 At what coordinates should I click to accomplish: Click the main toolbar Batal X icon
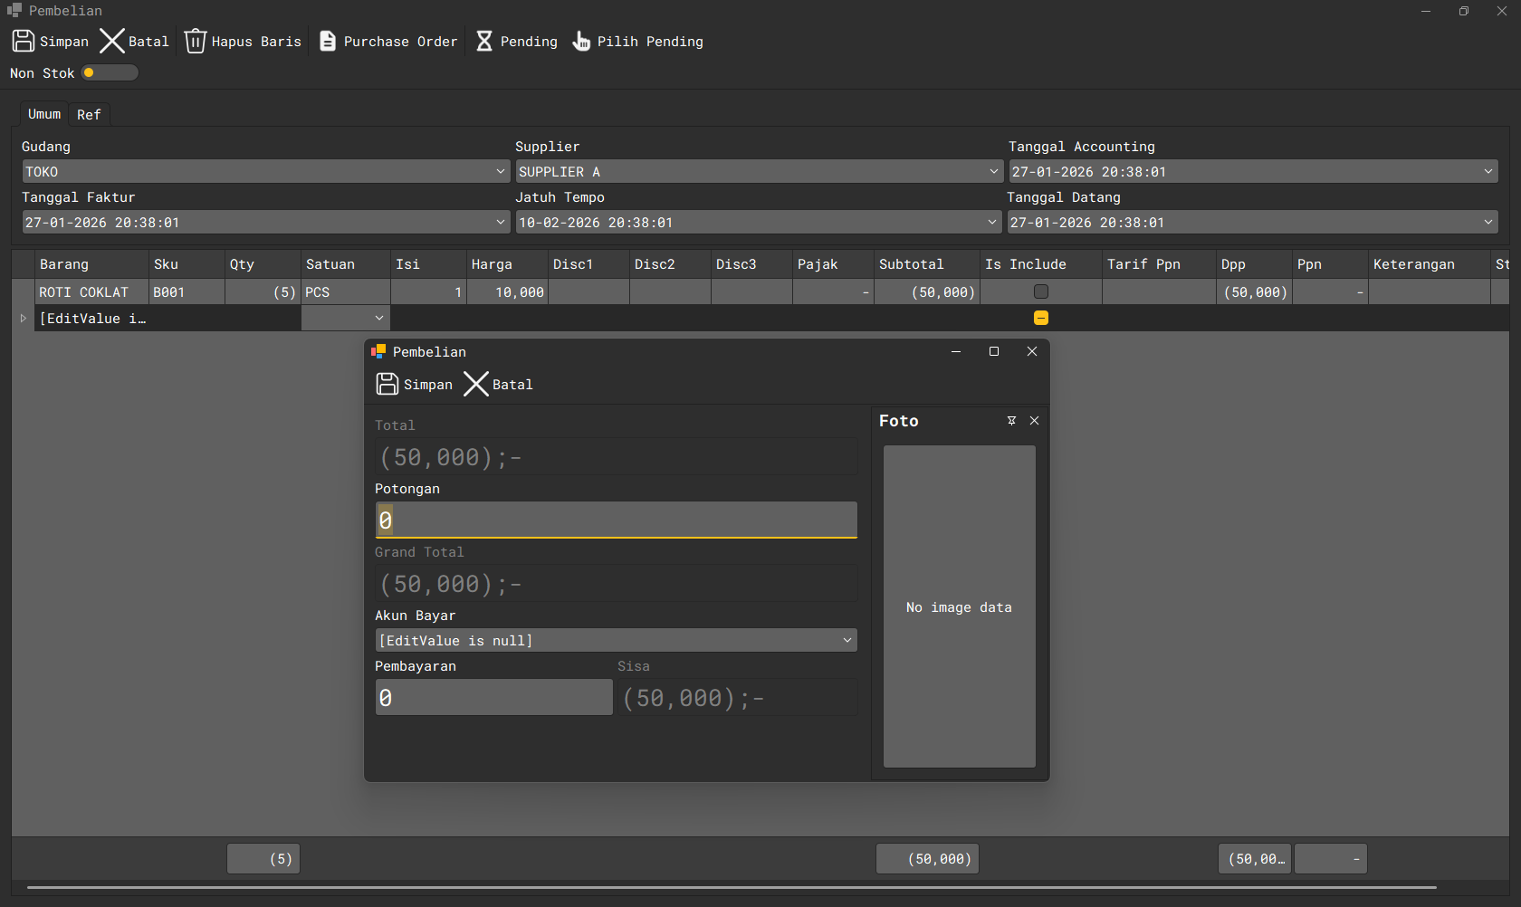pos(111,41)
